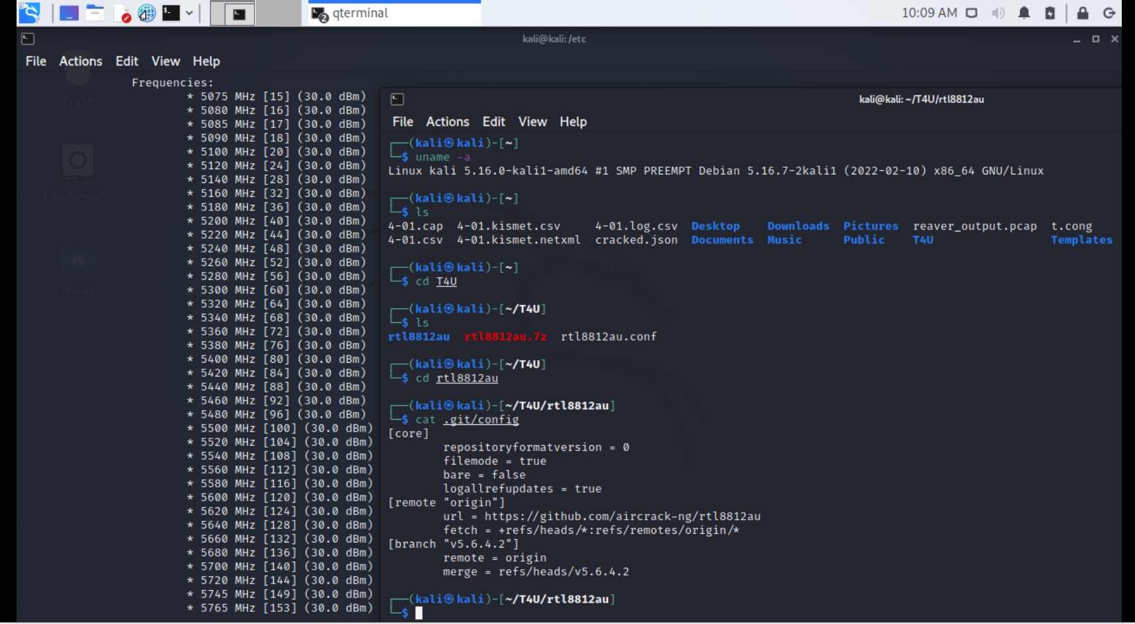Open the Kali applications menu
The height and width of the screenshot is (624, 1135).
29,12
